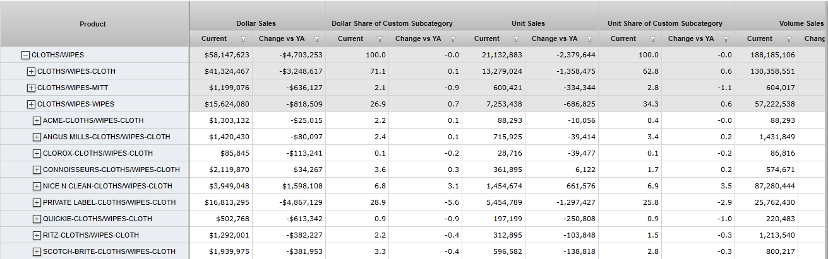Screen dimensions: 828x259
Task: Open filter for Unit Share Current column
Action: tap(652, 39)
